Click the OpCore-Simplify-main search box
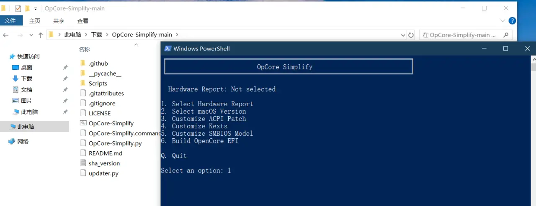This screenshot has height=206, width=536. coord(460,35)
